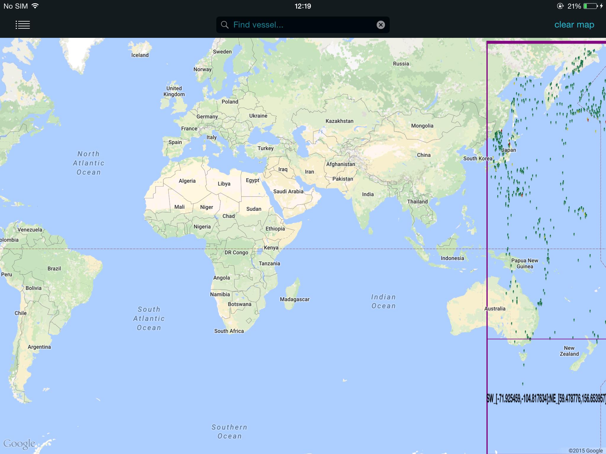Tap the Wi-Fi status icon
The width and height of the screenshot is (606, 454).
pyautogui.click(x=35, y=6)
